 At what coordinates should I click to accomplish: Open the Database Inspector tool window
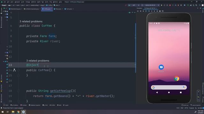point(34,105)
